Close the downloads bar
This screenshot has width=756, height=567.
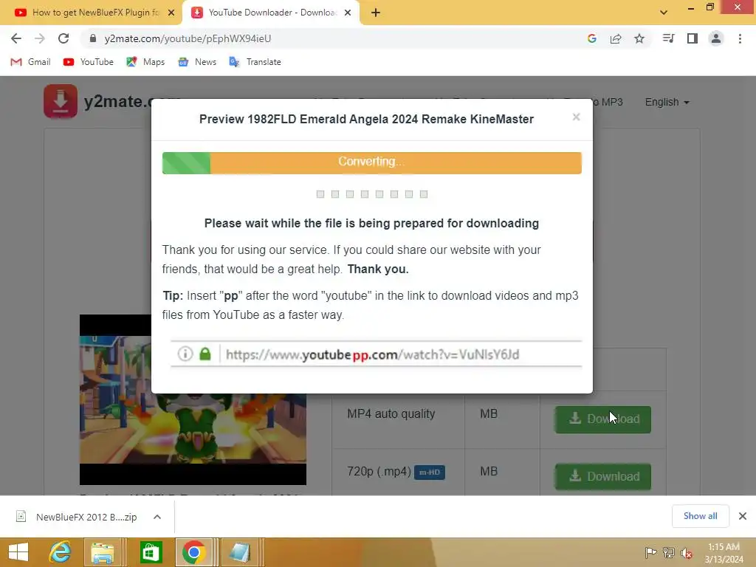743,516
